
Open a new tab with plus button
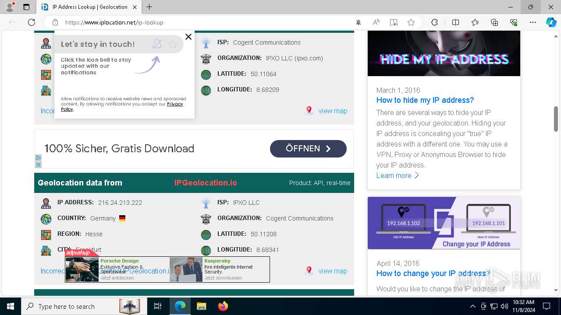click(149, 7)
